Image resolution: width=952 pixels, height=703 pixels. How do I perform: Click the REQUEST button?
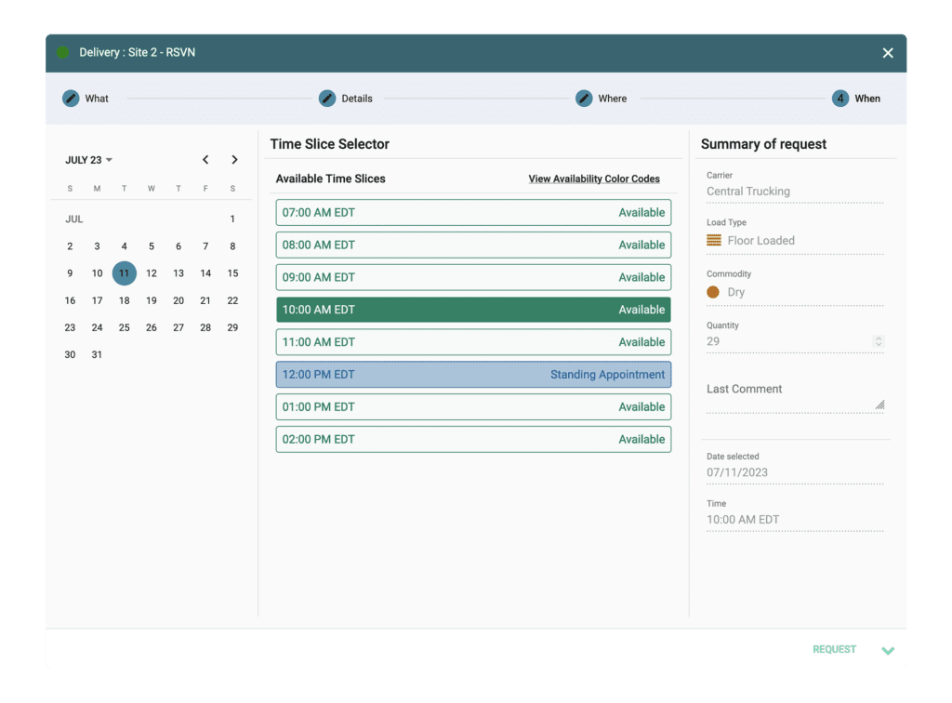(x=834, y=649)
